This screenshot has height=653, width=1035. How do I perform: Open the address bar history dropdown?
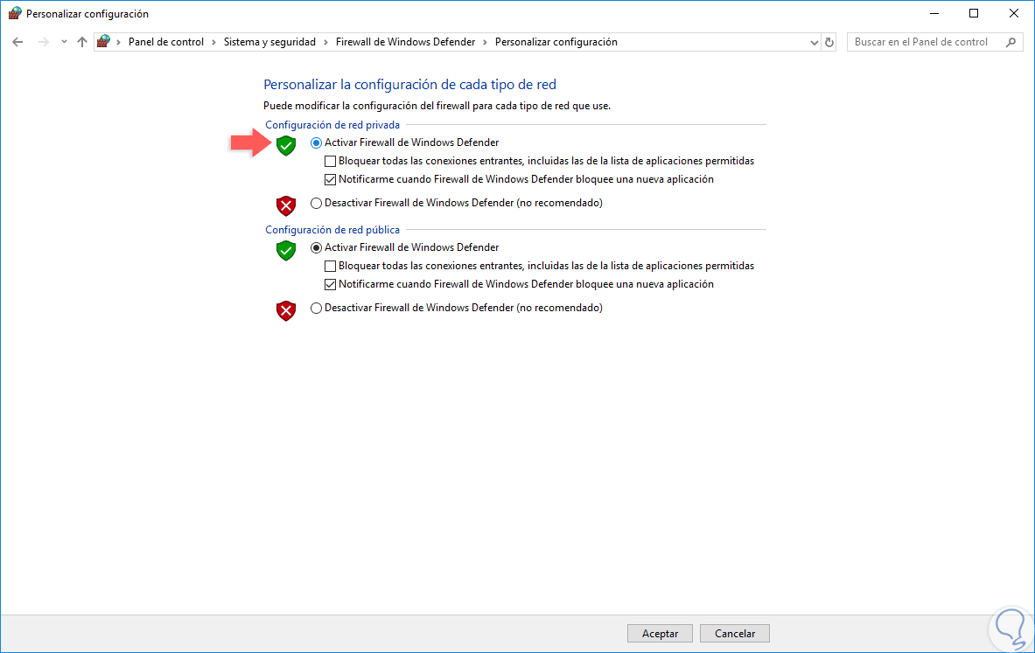pos(814,42)
